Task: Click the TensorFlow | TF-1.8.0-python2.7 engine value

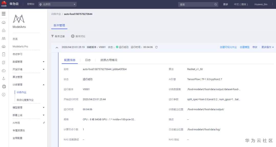Action: click(204, 79)
